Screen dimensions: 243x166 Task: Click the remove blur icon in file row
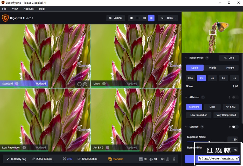click(x=151, y=159)
